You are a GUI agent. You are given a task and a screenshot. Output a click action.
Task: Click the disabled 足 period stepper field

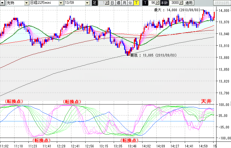(103, 3)
